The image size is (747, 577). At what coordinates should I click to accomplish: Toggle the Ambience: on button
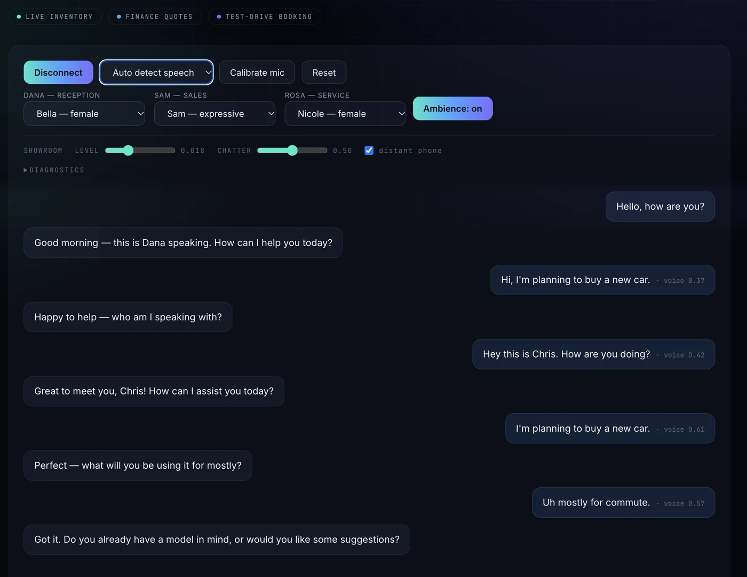point(452,108)
